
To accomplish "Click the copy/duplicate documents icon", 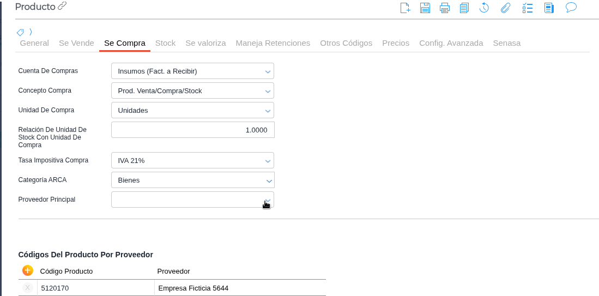I will click(x=464, y=7).
